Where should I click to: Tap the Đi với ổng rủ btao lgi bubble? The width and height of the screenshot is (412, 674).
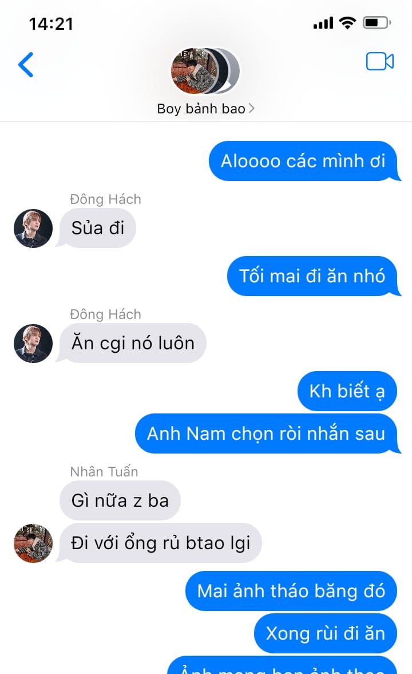160,543
